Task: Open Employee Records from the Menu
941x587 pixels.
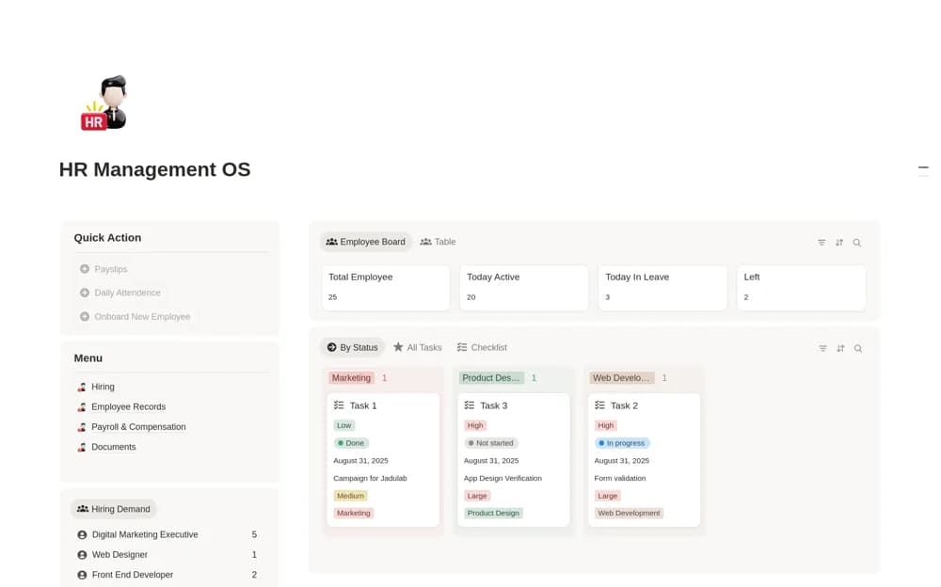Action: 128,407
